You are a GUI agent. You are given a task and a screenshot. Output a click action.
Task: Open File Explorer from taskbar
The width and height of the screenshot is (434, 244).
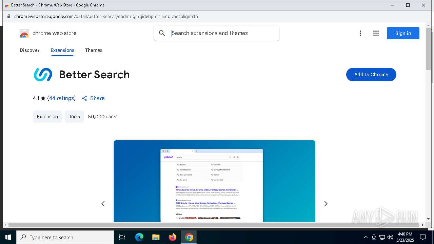[x=156, y=237]
